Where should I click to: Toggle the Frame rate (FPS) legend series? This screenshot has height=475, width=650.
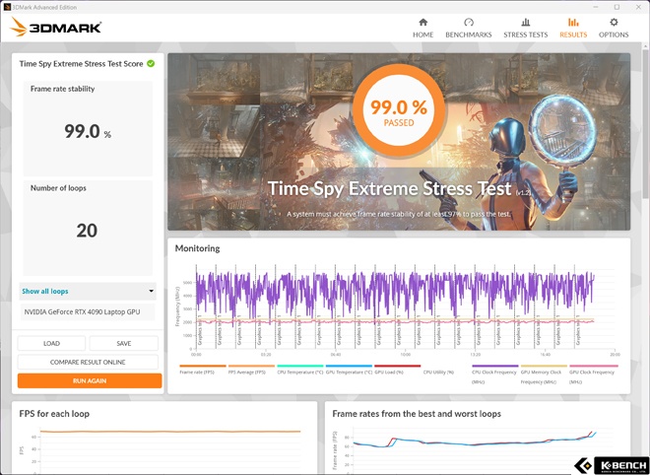coord(202,370)
